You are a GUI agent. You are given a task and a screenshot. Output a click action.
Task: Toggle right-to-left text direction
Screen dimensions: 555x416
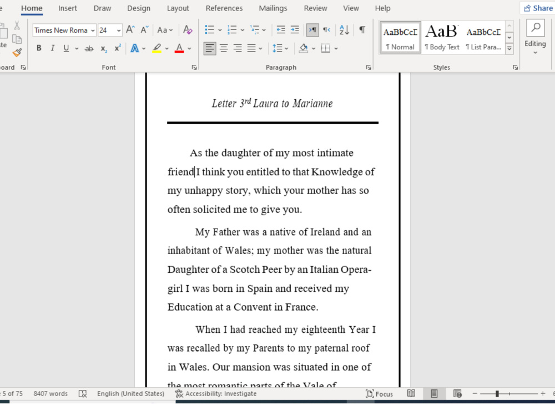click(327, 30)
